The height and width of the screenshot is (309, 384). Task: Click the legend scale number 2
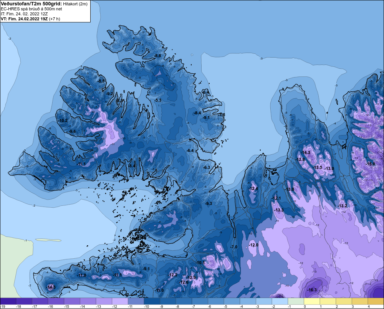(337, 307)
